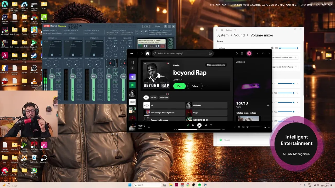Expand Voicemeeter A1 hardware out selector

137,32
